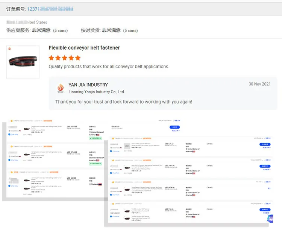Click the conveyor belt fastener product thumbnail
Viewport: 282px width, 231px height.
pos(23,62)
